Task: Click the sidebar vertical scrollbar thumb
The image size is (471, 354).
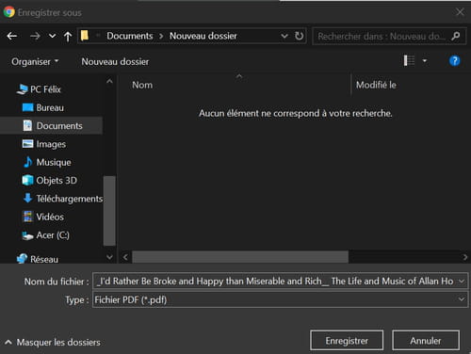Action: click(109, 211)
